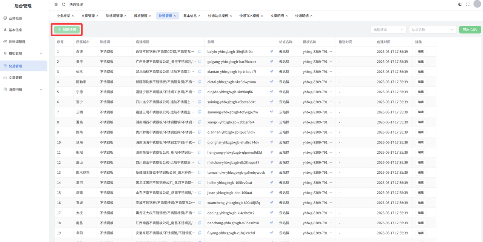The height and width of the screenshot is (242, 483).
Task: Copy the shop title in the 宁德 row
Action: click(x=200, y=92)
